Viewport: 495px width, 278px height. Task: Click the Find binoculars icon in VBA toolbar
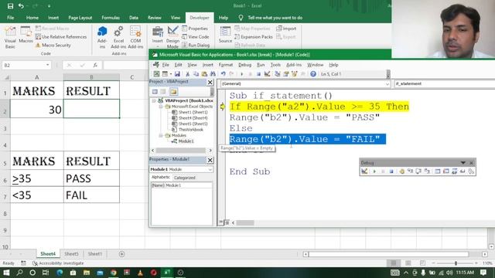pyautogui.click(x=213, y=74)
